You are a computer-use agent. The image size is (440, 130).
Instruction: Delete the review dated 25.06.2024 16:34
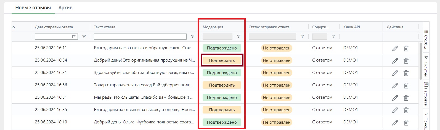406,61
